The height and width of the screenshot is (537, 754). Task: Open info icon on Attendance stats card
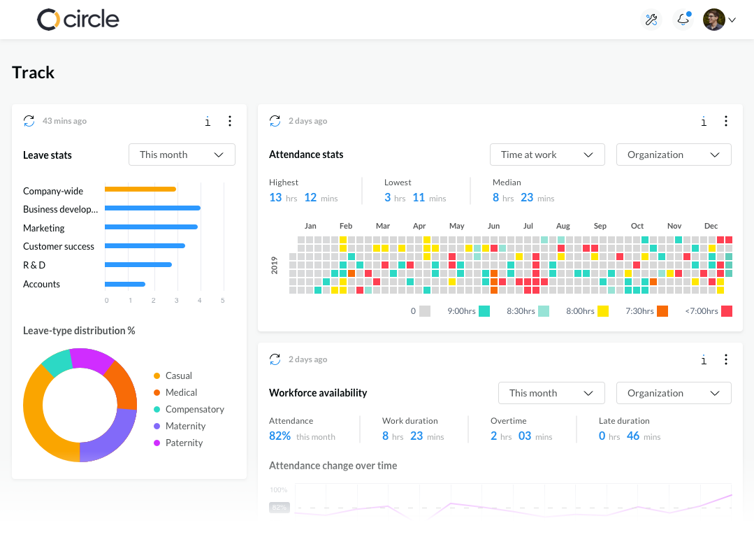[704, 121]
